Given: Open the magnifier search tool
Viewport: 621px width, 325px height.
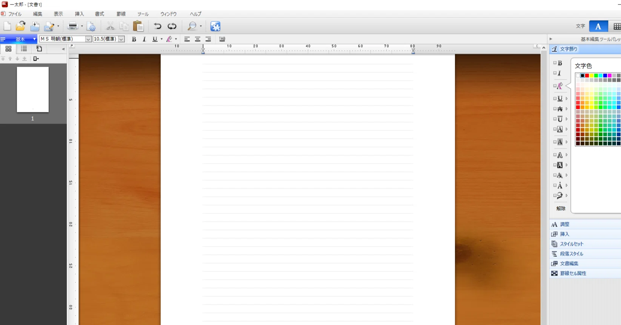Looking at the screenshot, I should click(192, 26).
